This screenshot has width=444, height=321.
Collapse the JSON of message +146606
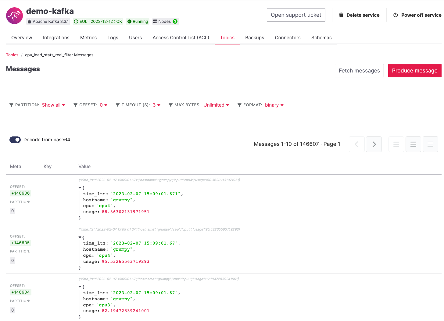pos(80,187)
